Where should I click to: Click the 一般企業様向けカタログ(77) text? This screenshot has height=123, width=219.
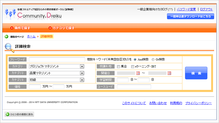coord(155,10)
